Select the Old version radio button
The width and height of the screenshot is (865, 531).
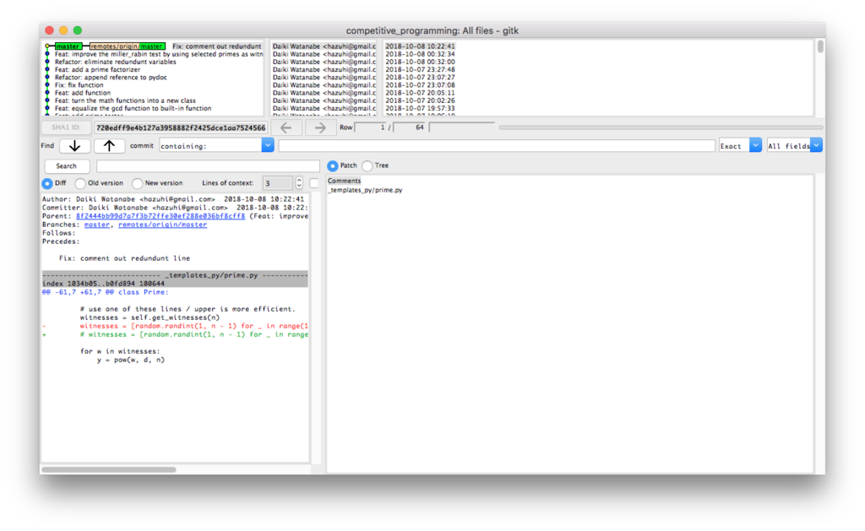point(80,183)
